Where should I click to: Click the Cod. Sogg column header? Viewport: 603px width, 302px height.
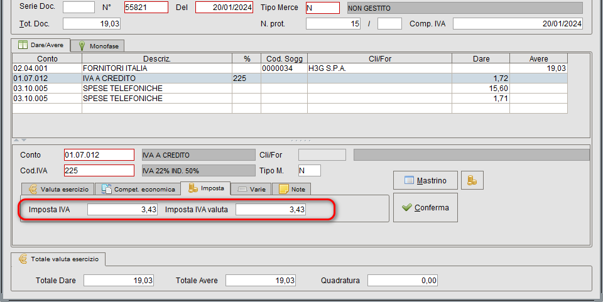pos(284,58)
